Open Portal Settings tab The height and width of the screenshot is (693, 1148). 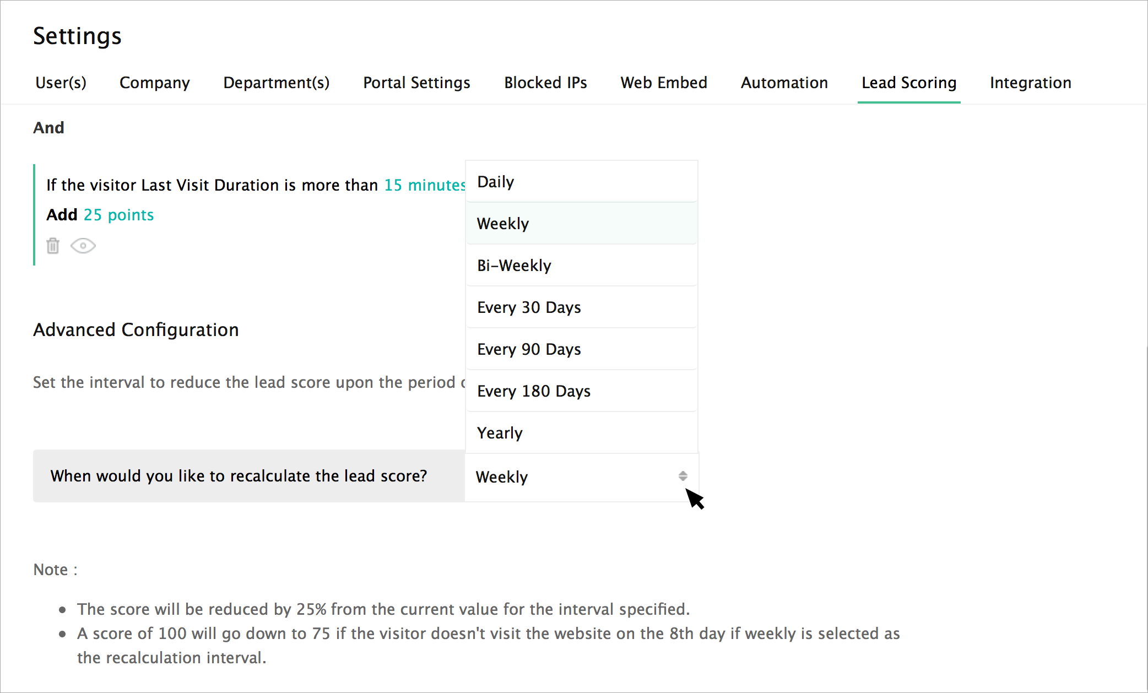coord(416,83)
